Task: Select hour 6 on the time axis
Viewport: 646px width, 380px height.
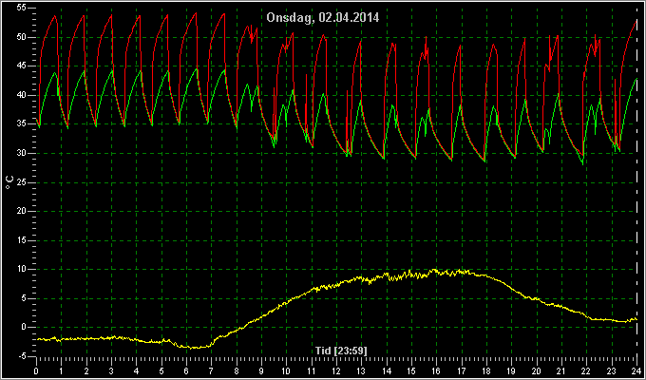Action: [186, 370]
